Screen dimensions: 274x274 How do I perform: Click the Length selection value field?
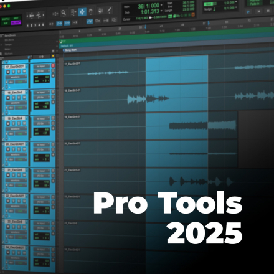coord(188,9)
